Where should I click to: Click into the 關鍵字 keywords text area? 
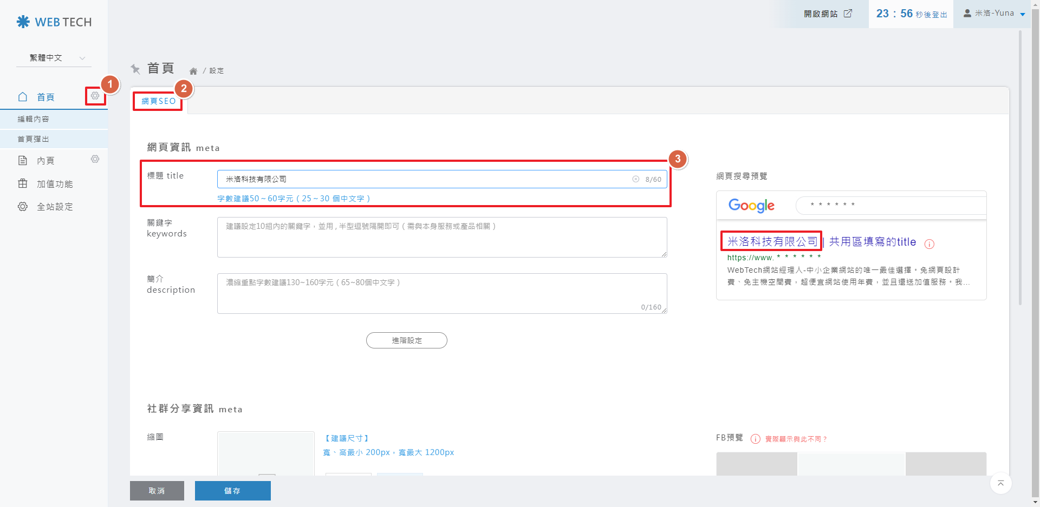[x=441, y=237]
